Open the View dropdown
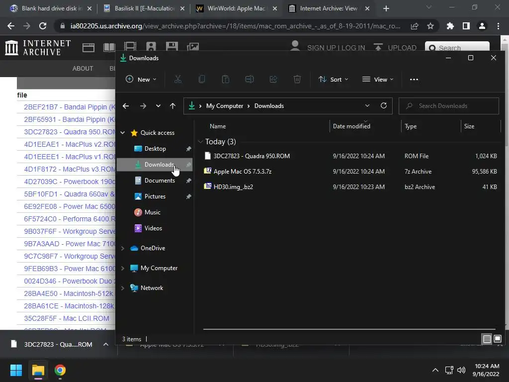Screen dimensions: 509x382 coord(378,79)
